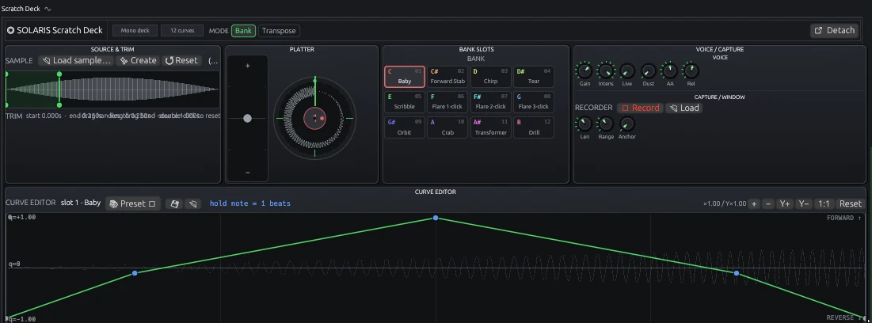Click the Anchor knob
The width and height of the screenshot is (872, 323).
point(626,124)
